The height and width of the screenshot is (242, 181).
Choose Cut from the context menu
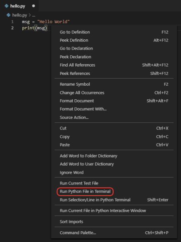[x=114, y=128]
